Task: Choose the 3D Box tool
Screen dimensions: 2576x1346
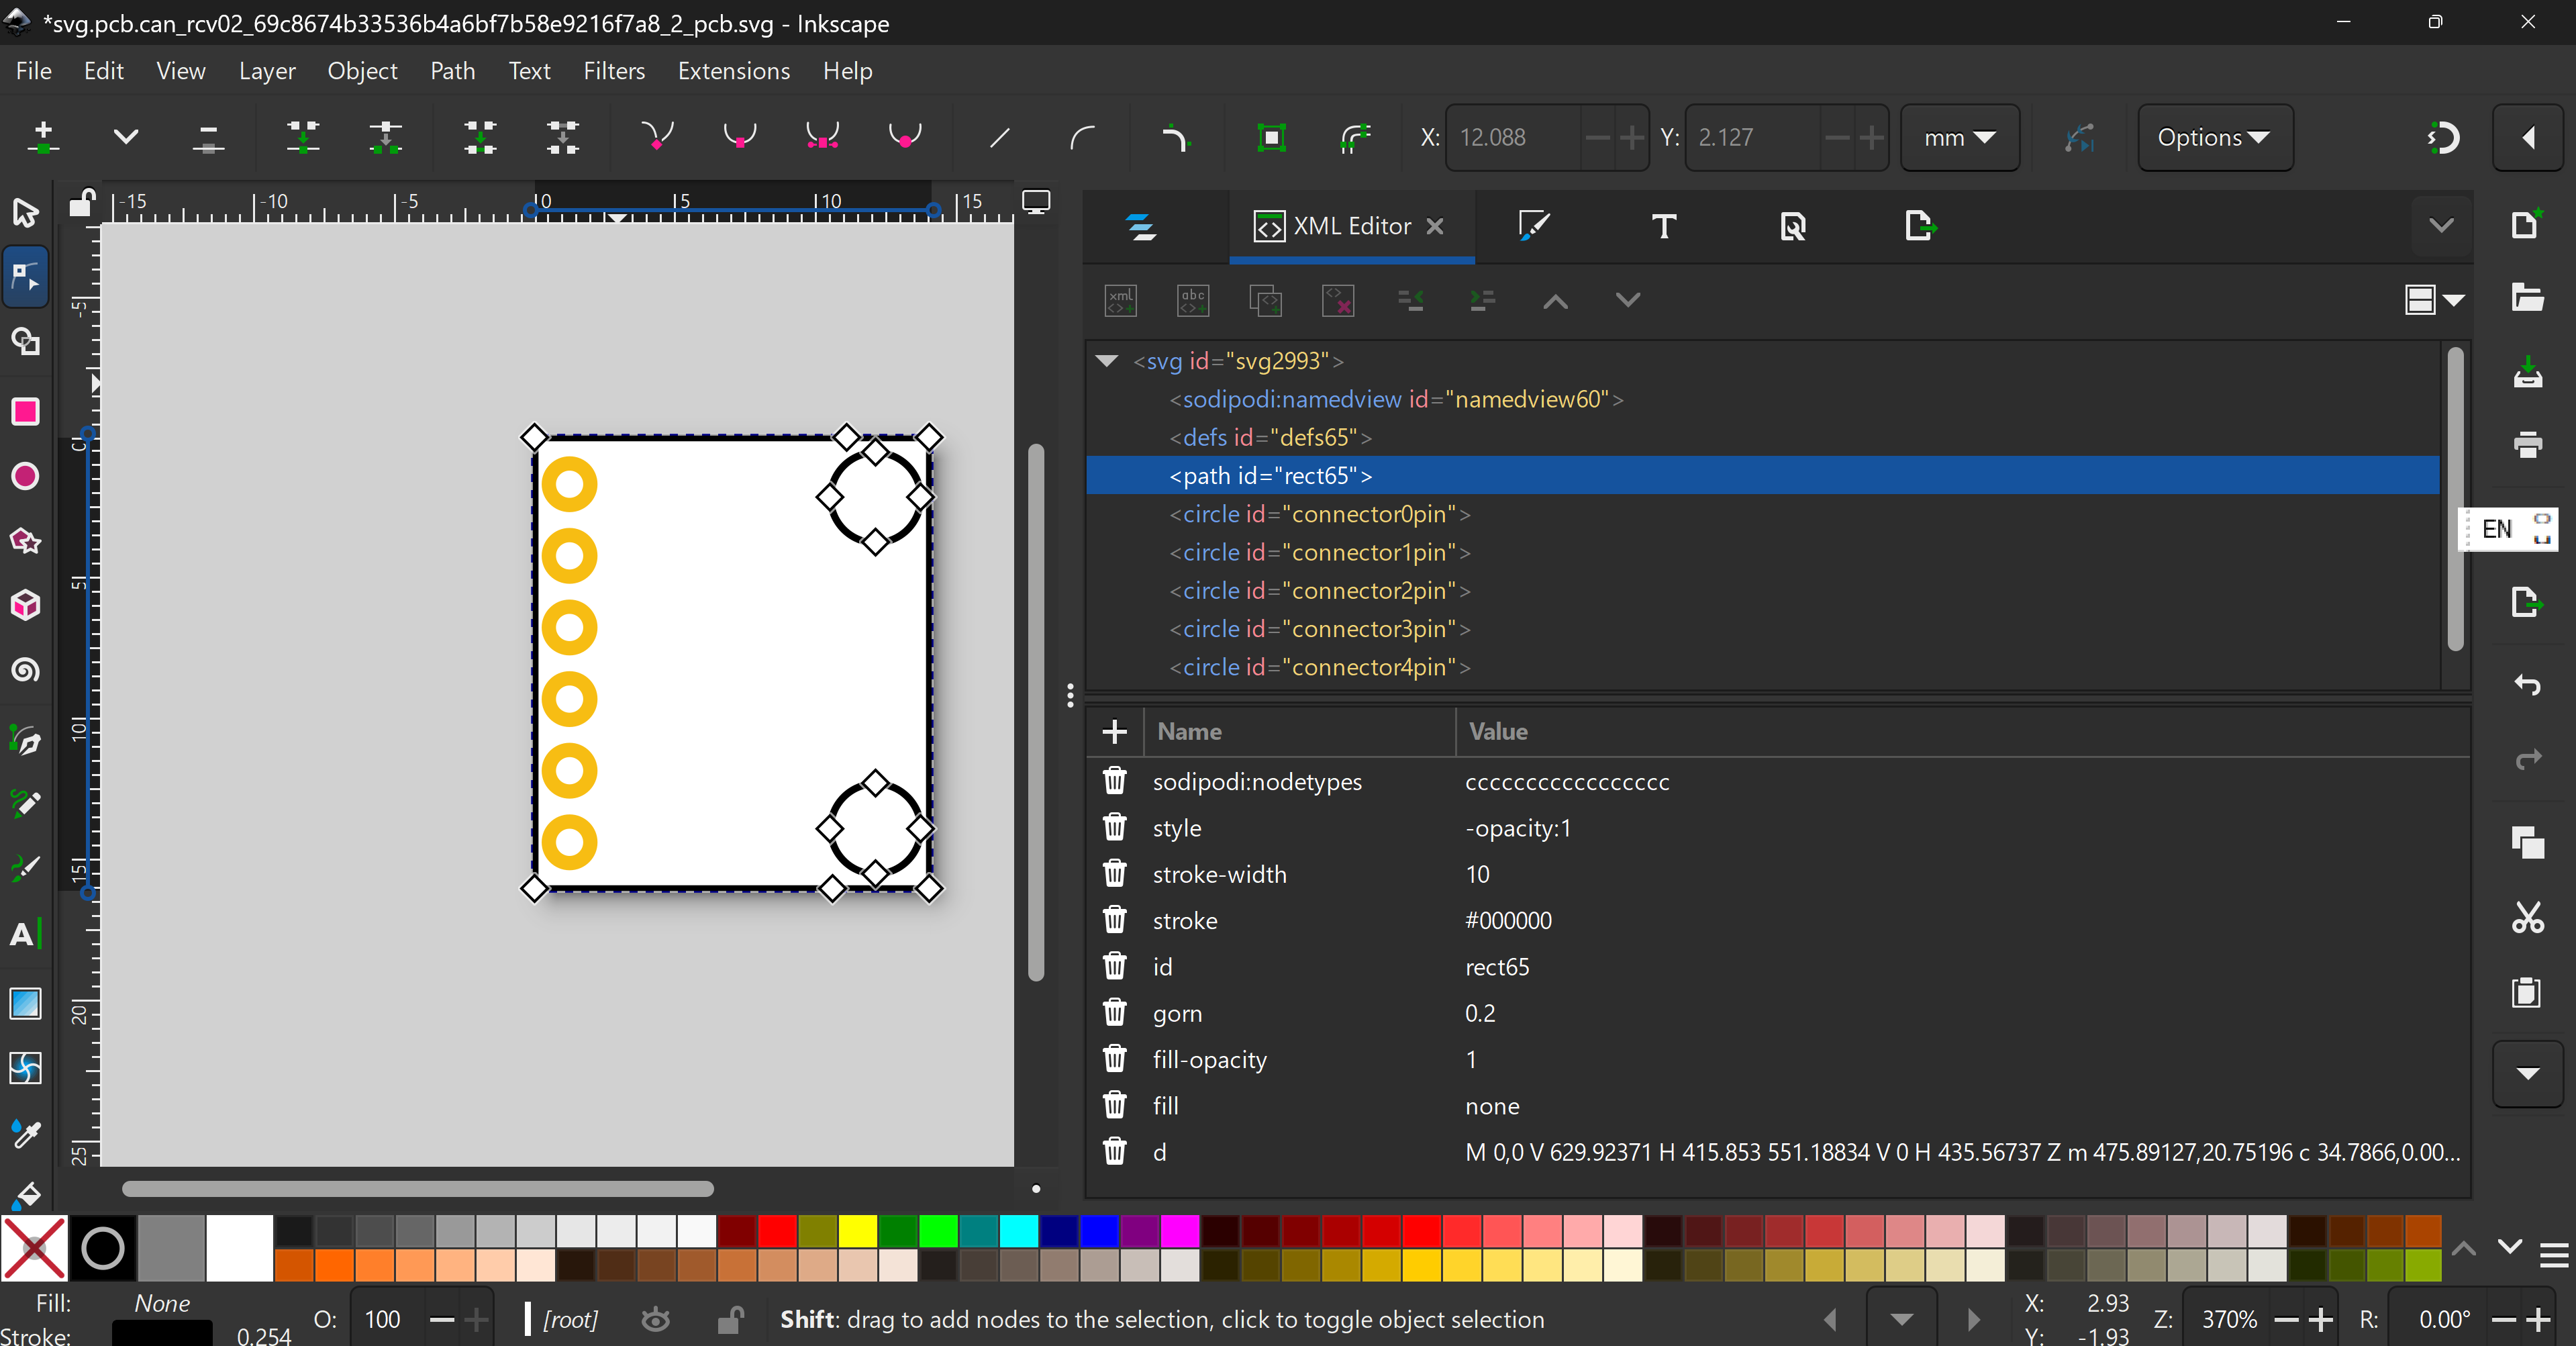Action: [26, 605]
